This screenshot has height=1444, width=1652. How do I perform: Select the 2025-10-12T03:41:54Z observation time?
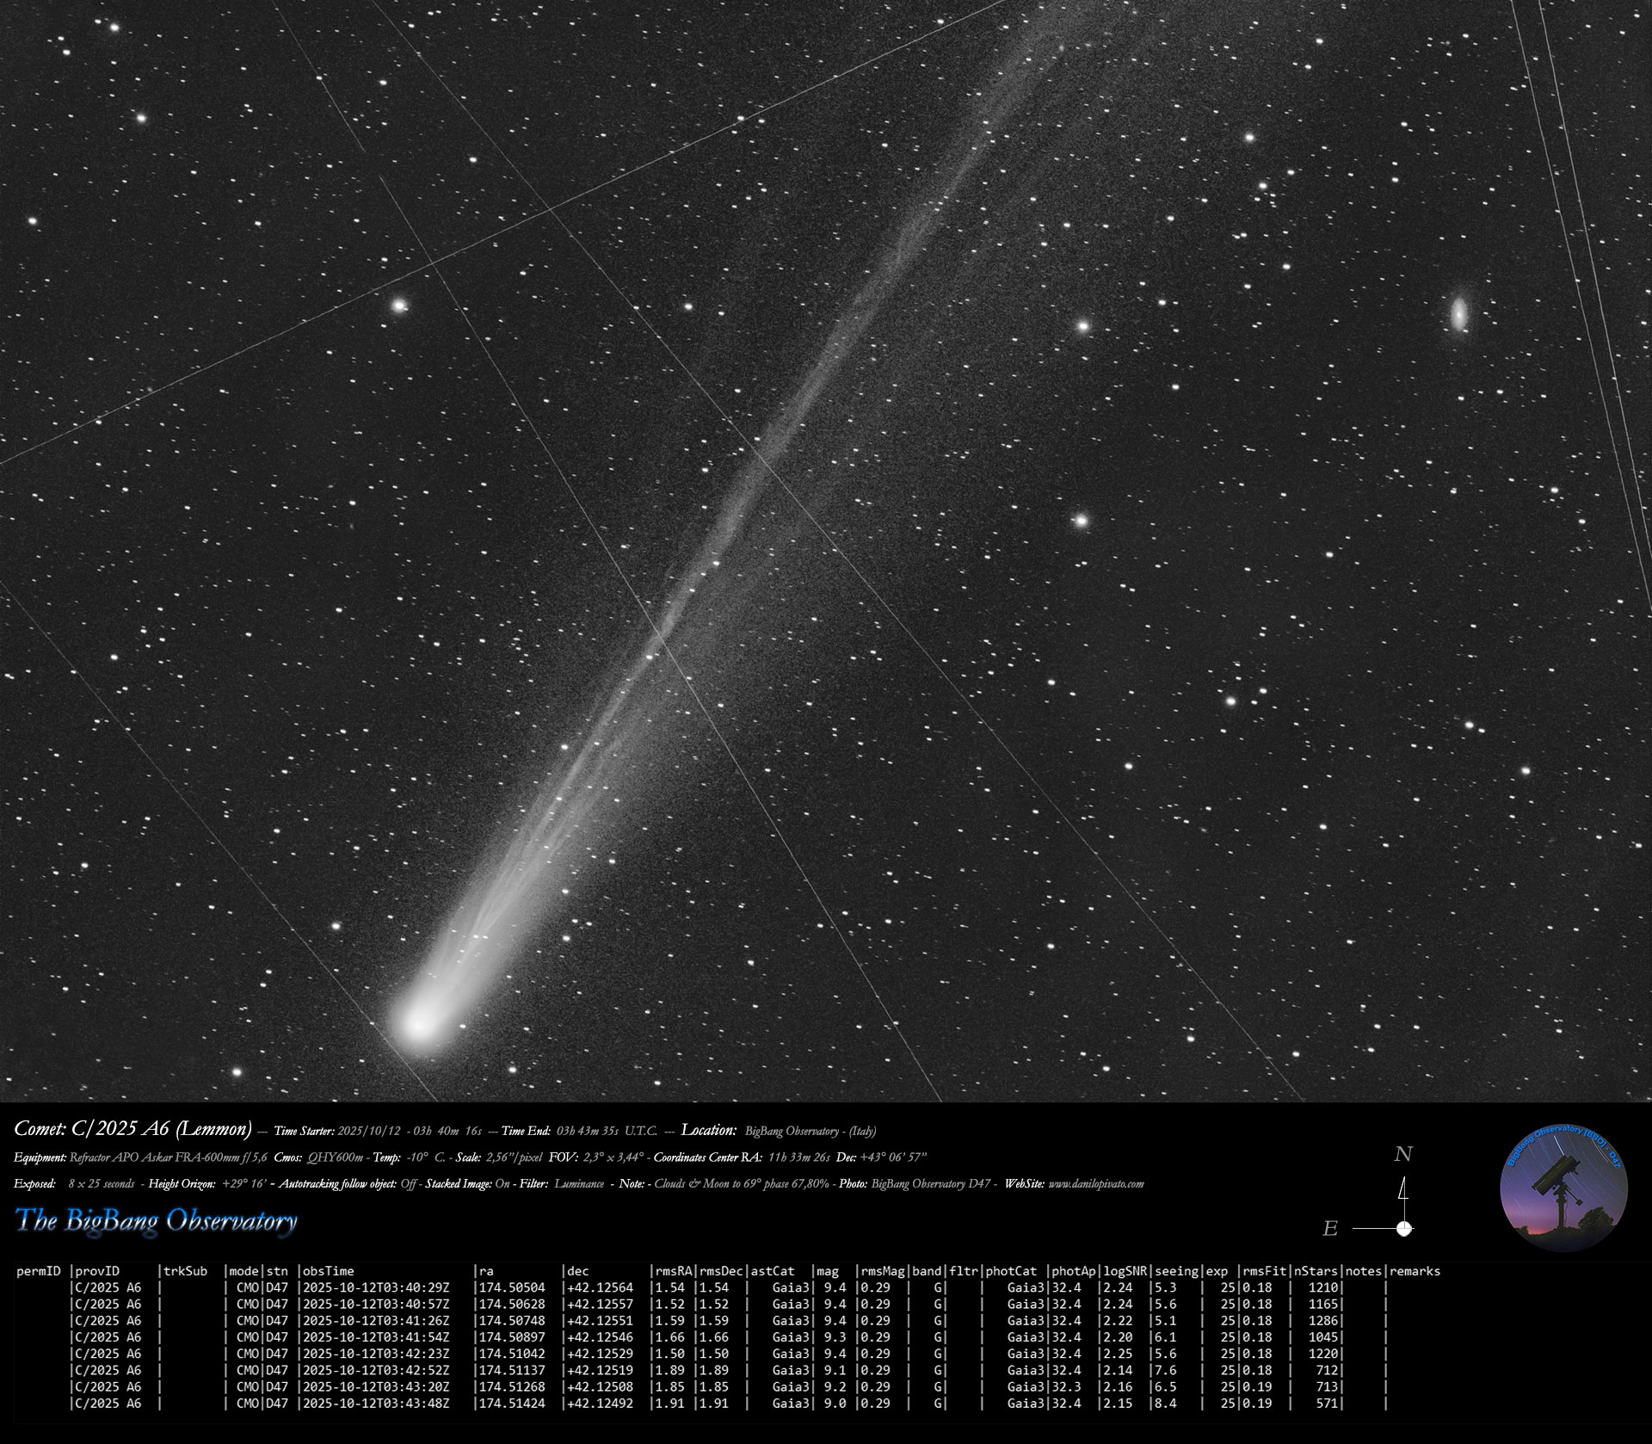[x=376, y=1337]
